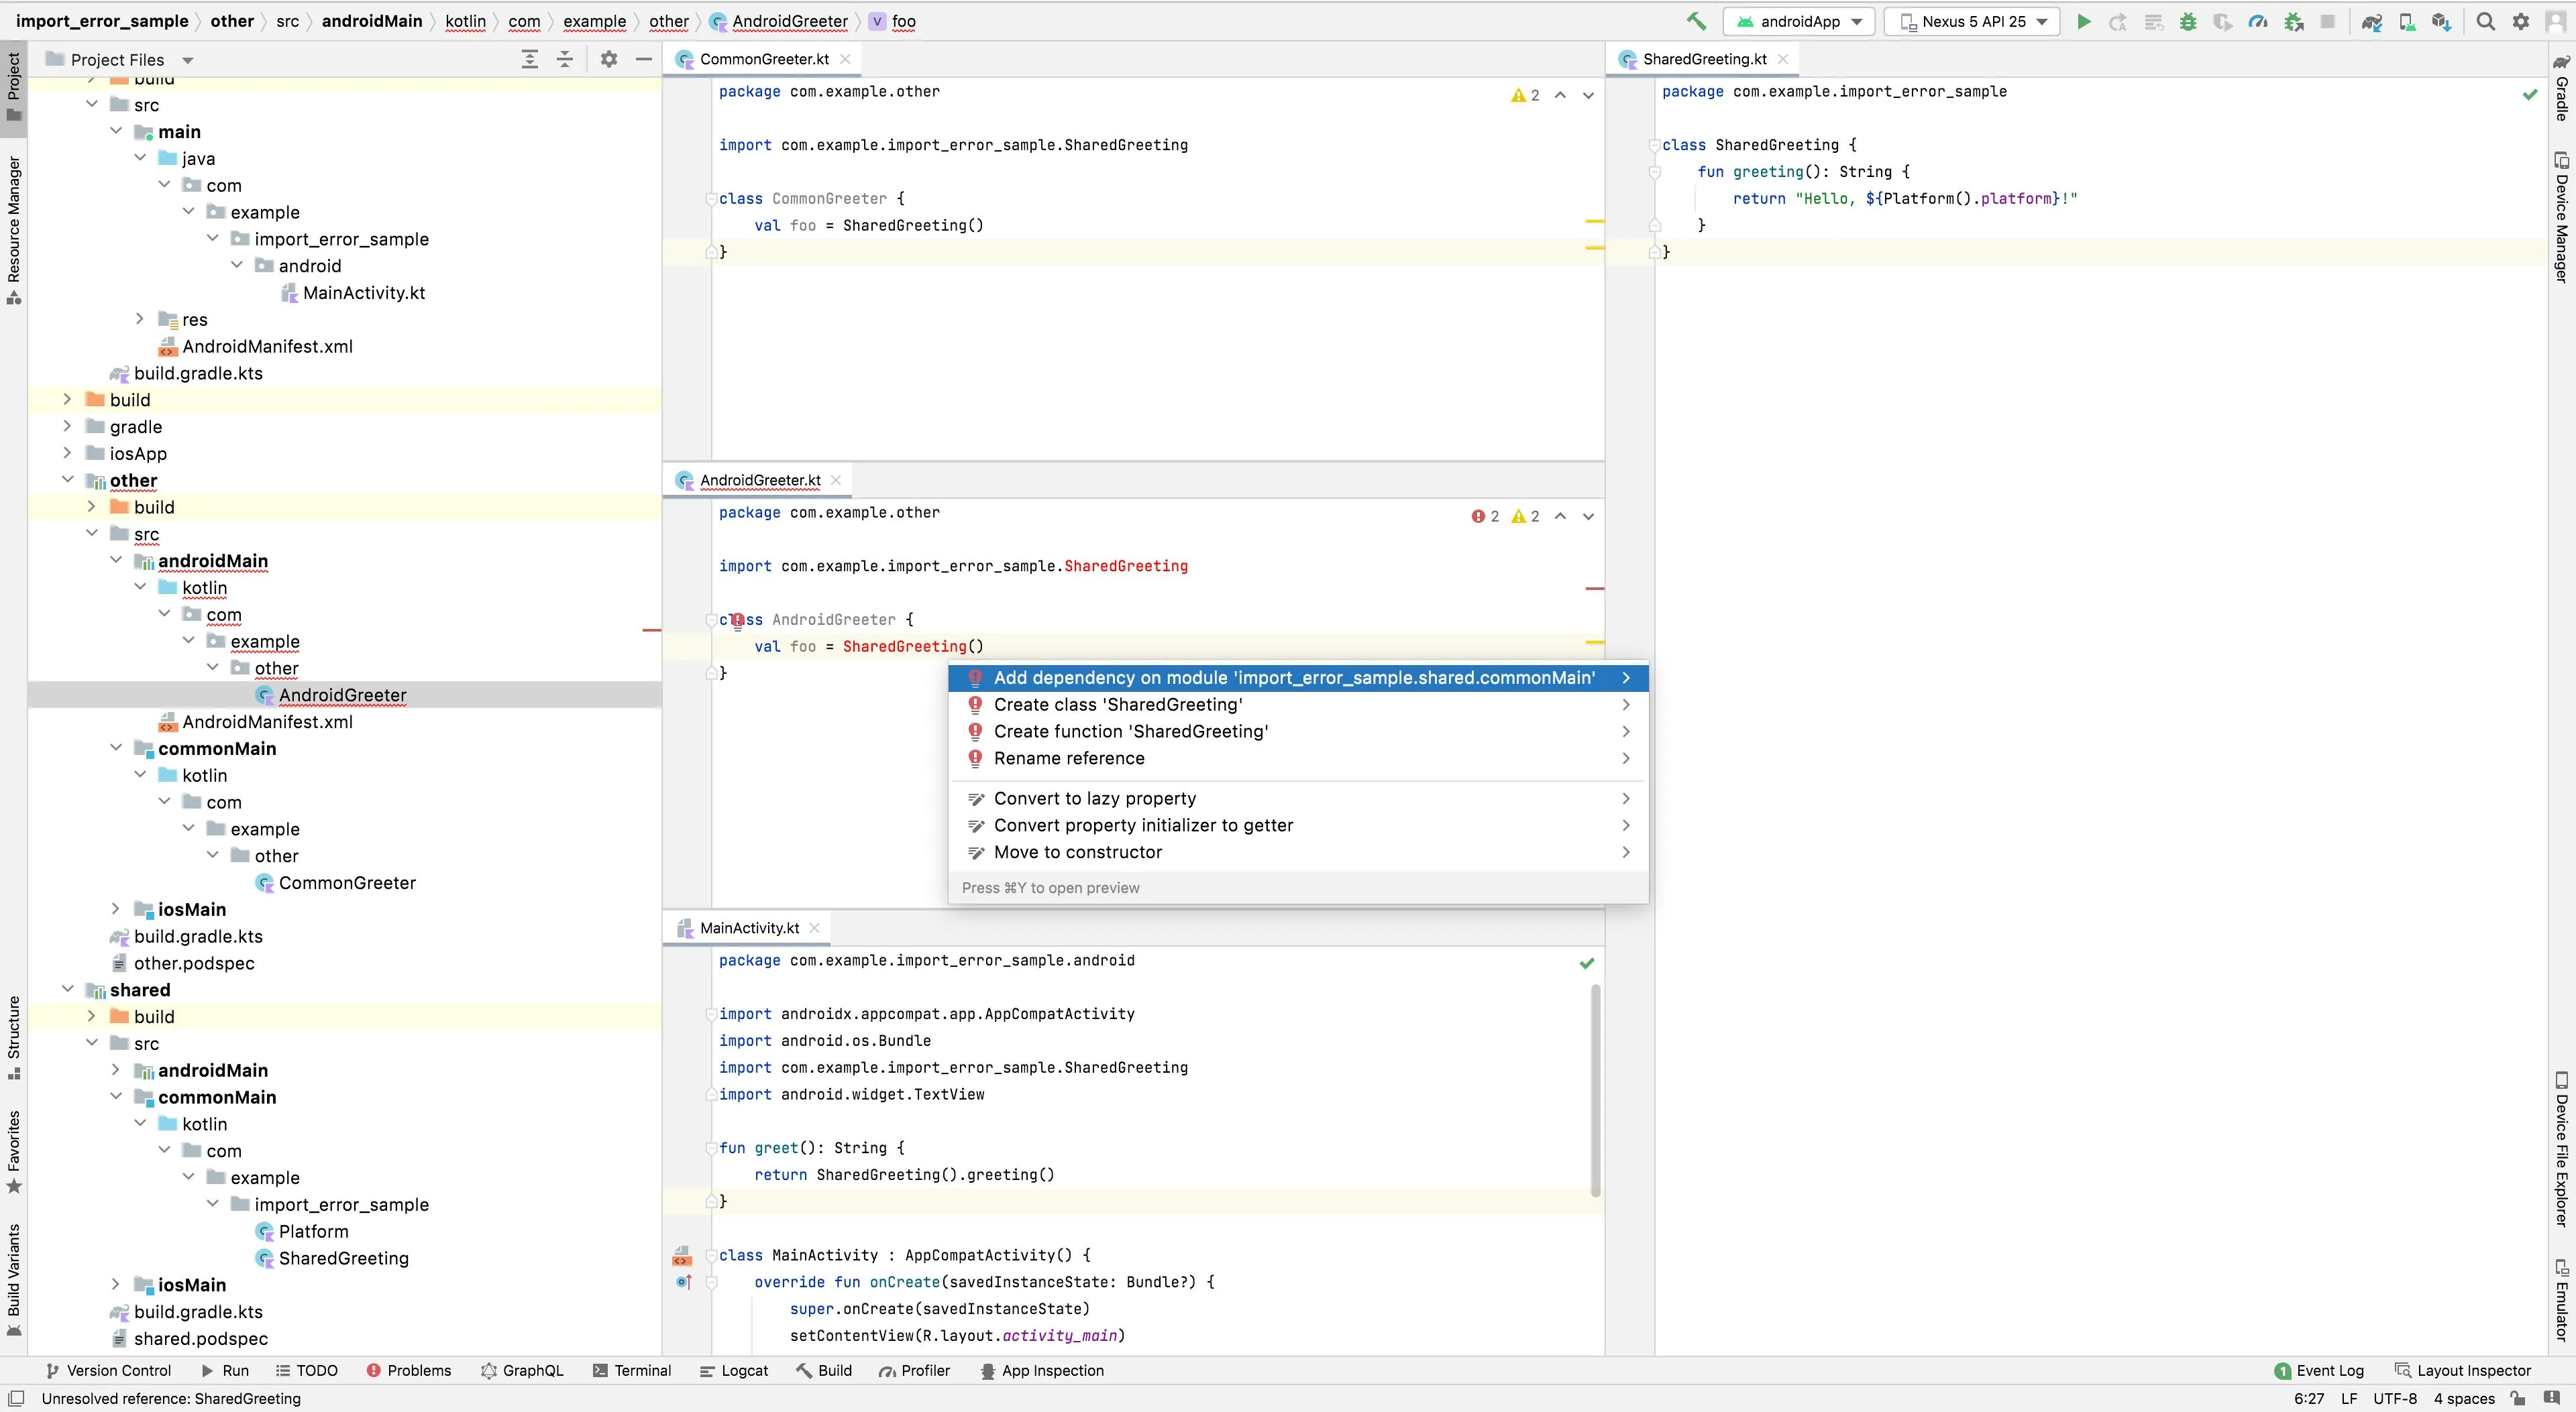This screenshot has width=2576, height=1412.
Task: Run the app with green play button
Action: (x=2084, y=21)
